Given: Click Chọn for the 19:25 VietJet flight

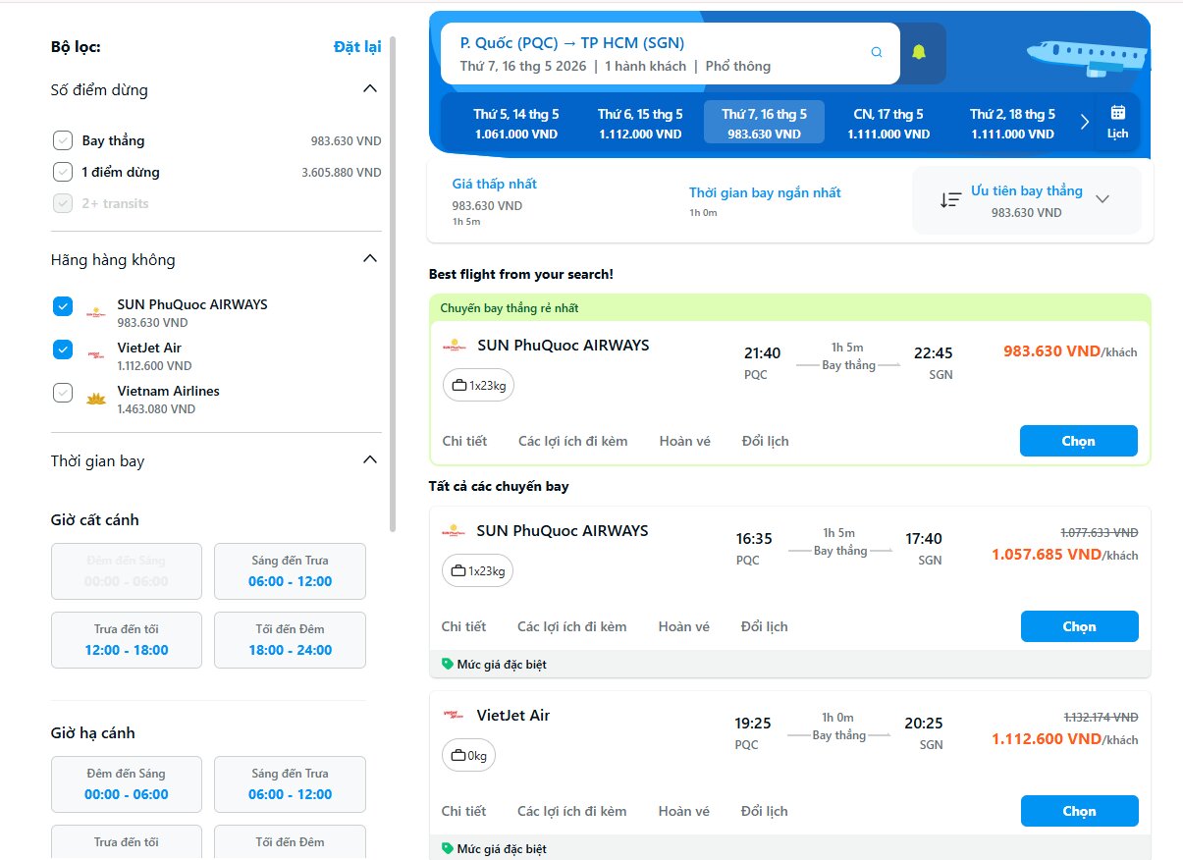Looking at the screenshot, I should (1079, 811).
